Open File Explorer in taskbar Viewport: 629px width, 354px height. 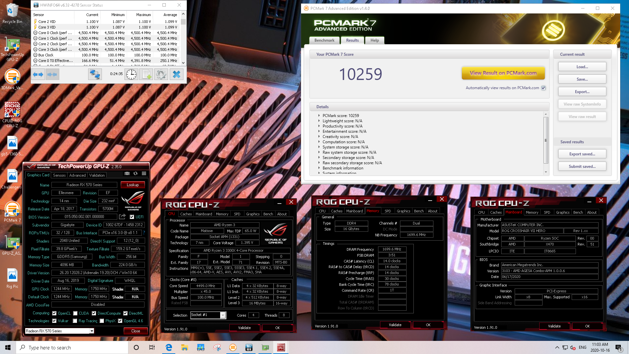tap(185, 347)
